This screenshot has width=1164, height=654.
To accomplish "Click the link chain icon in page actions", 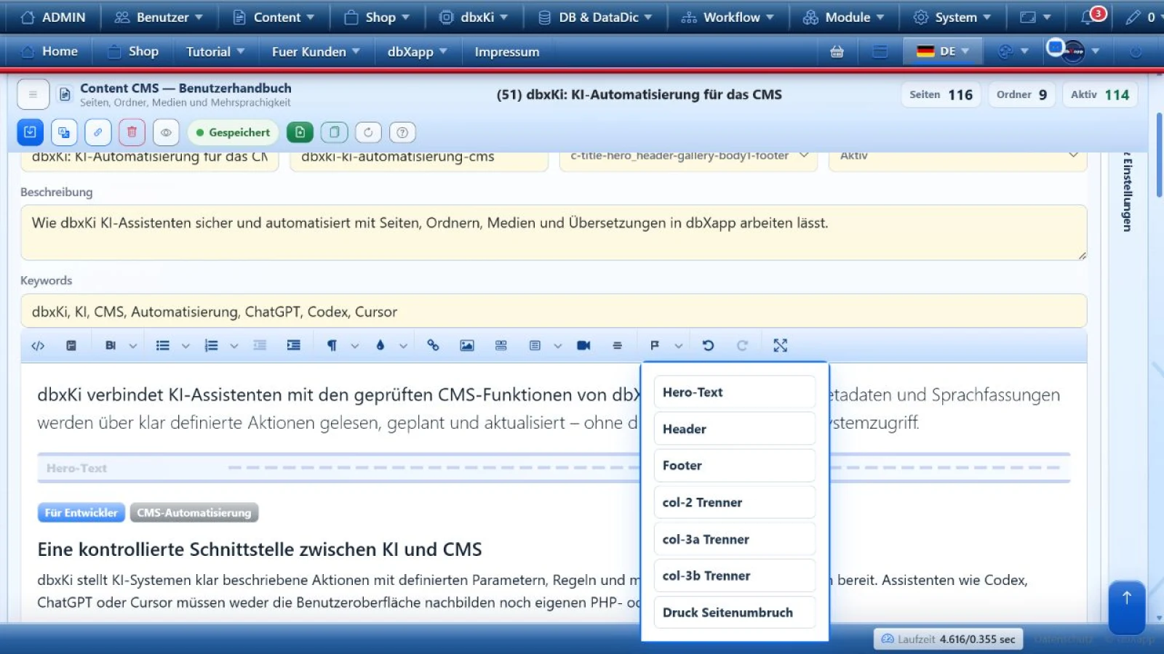I will click(97, 132).
